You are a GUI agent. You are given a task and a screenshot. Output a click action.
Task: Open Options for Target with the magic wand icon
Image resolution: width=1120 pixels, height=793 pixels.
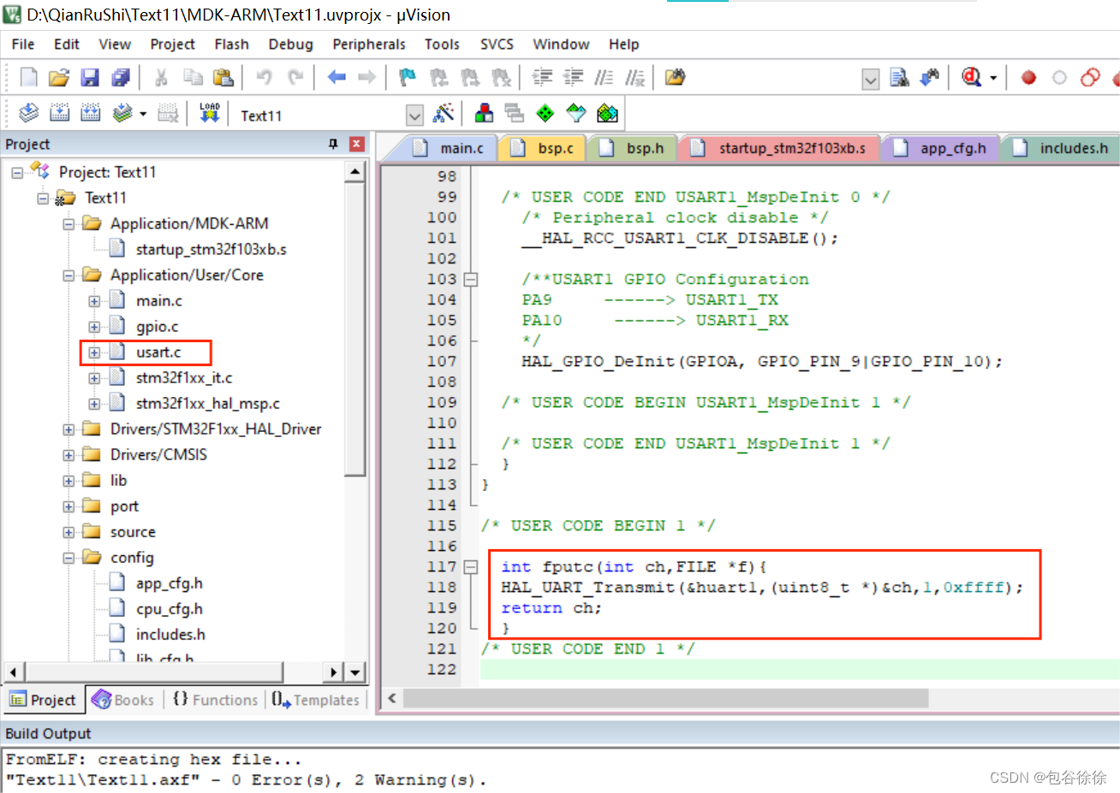[444, 113]
